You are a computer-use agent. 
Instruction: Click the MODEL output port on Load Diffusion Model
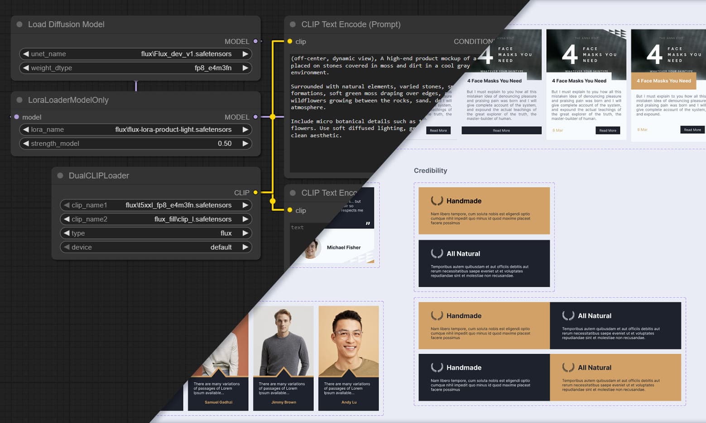[255, 41]
